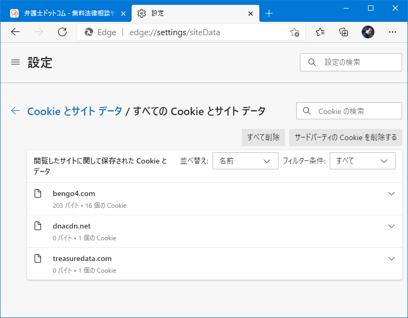This screenshot has width=408, height=318.
Task: Click the treasuredata.com site name
Action: tap(82, 258)
